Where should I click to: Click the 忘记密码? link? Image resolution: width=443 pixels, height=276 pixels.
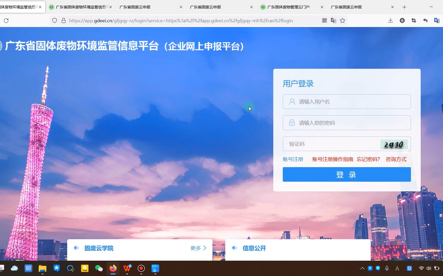[368, 159]
